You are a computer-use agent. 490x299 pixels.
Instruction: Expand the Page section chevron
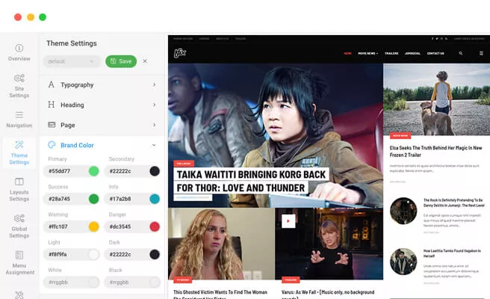point(154,125)
